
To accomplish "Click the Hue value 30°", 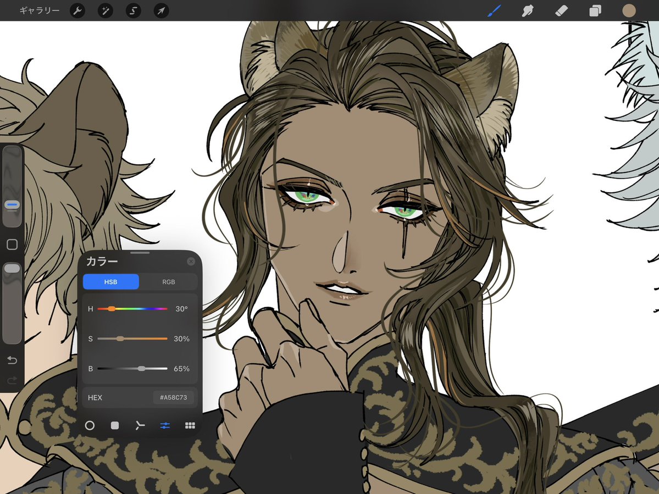I will (x=181, y=309).
